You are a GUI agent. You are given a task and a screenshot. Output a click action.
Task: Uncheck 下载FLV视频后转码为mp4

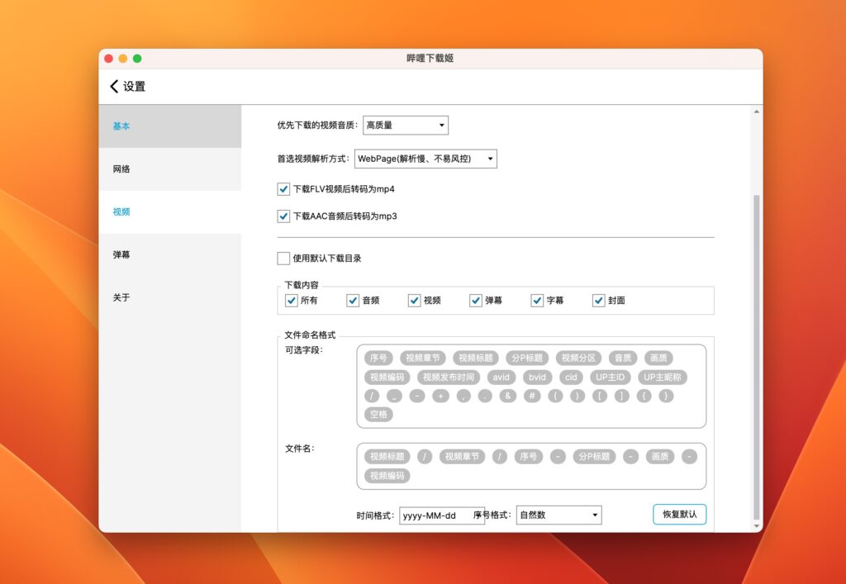pos(283,188)
